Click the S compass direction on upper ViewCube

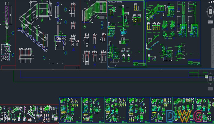click(x=210, y=17)
